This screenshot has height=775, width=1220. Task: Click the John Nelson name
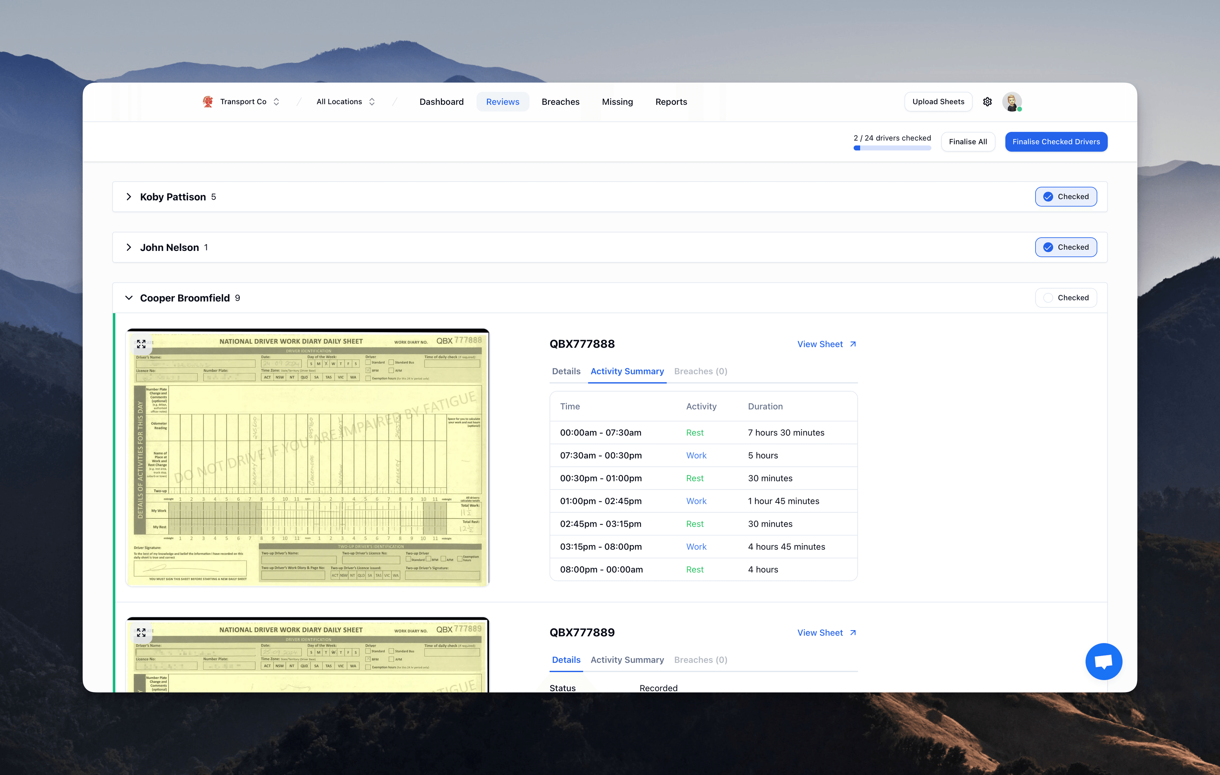click(x=169, y=247)
